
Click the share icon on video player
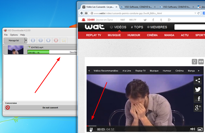coord(198,80)
